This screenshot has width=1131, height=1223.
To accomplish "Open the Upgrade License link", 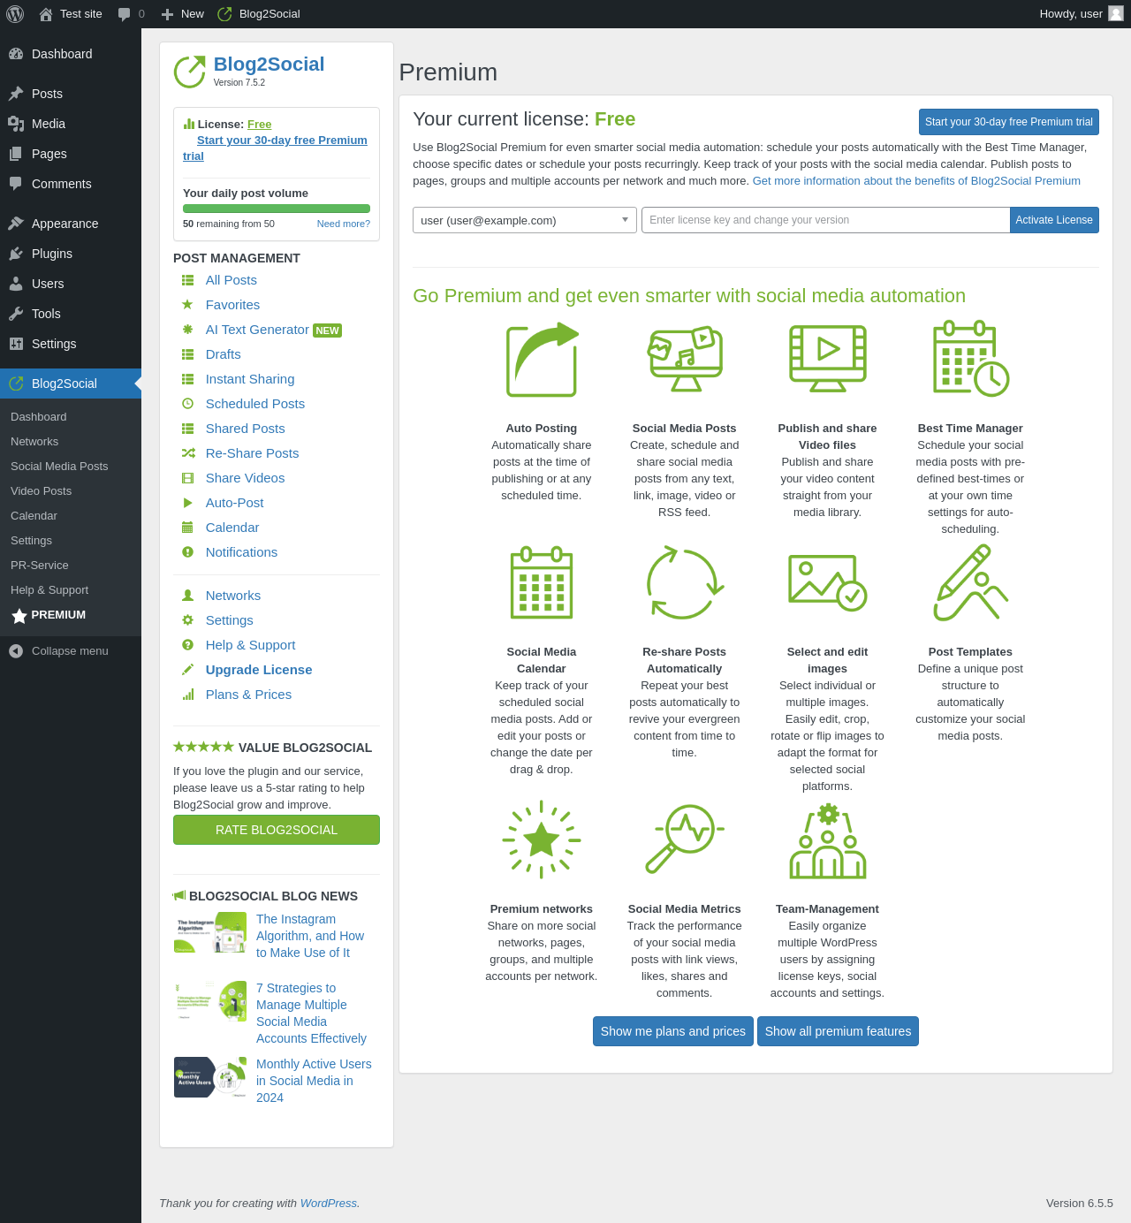I will point(259,670).
